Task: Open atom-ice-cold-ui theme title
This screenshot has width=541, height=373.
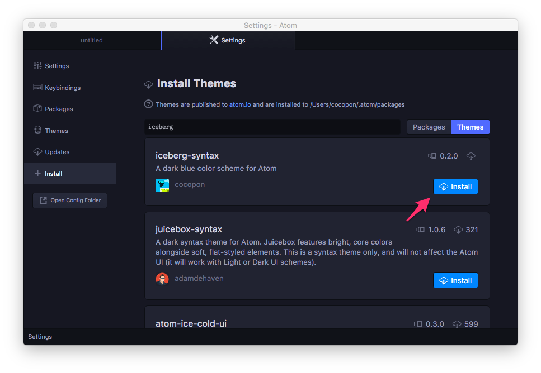Action: (x=191, y=323)
